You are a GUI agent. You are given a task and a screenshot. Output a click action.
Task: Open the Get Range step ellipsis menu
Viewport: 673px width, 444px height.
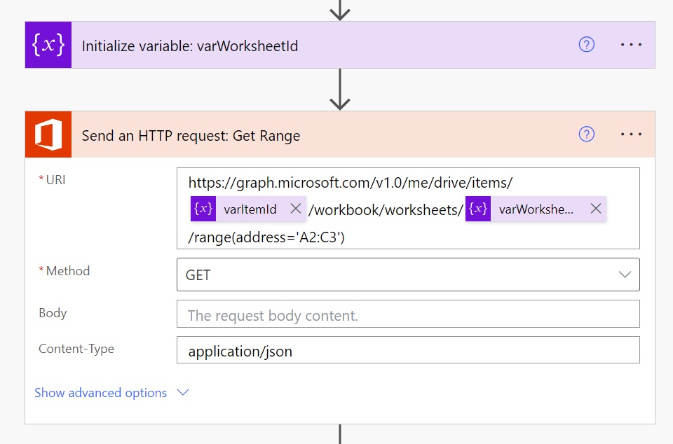[631, 134]
